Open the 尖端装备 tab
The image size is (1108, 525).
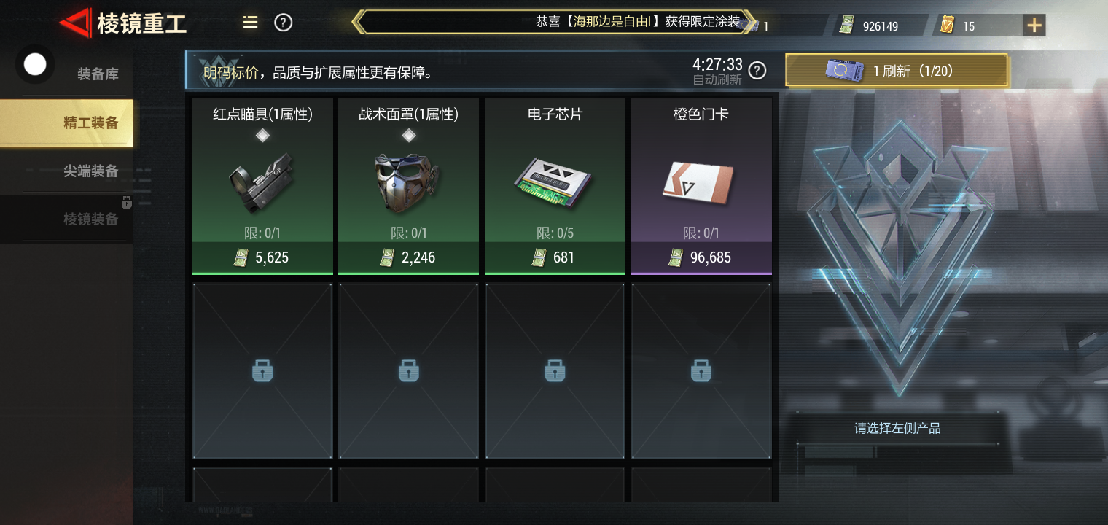pos(90,171)
